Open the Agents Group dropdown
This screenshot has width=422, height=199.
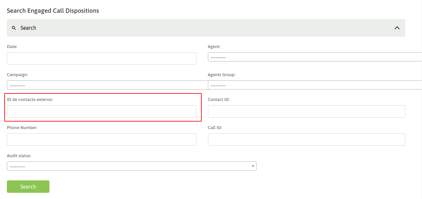315,85
